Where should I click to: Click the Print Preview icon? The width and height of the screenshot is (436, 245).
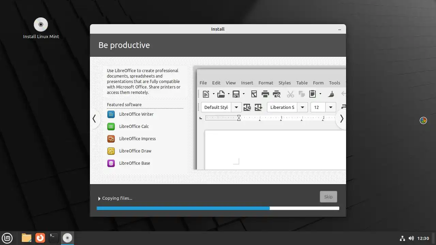tap(277, 94)
